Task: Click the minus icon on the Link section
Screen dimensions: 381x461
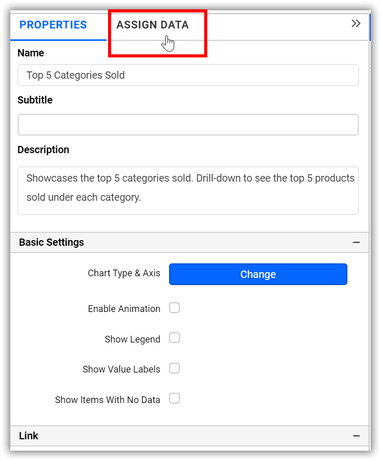Action: [x=356, y=436]
